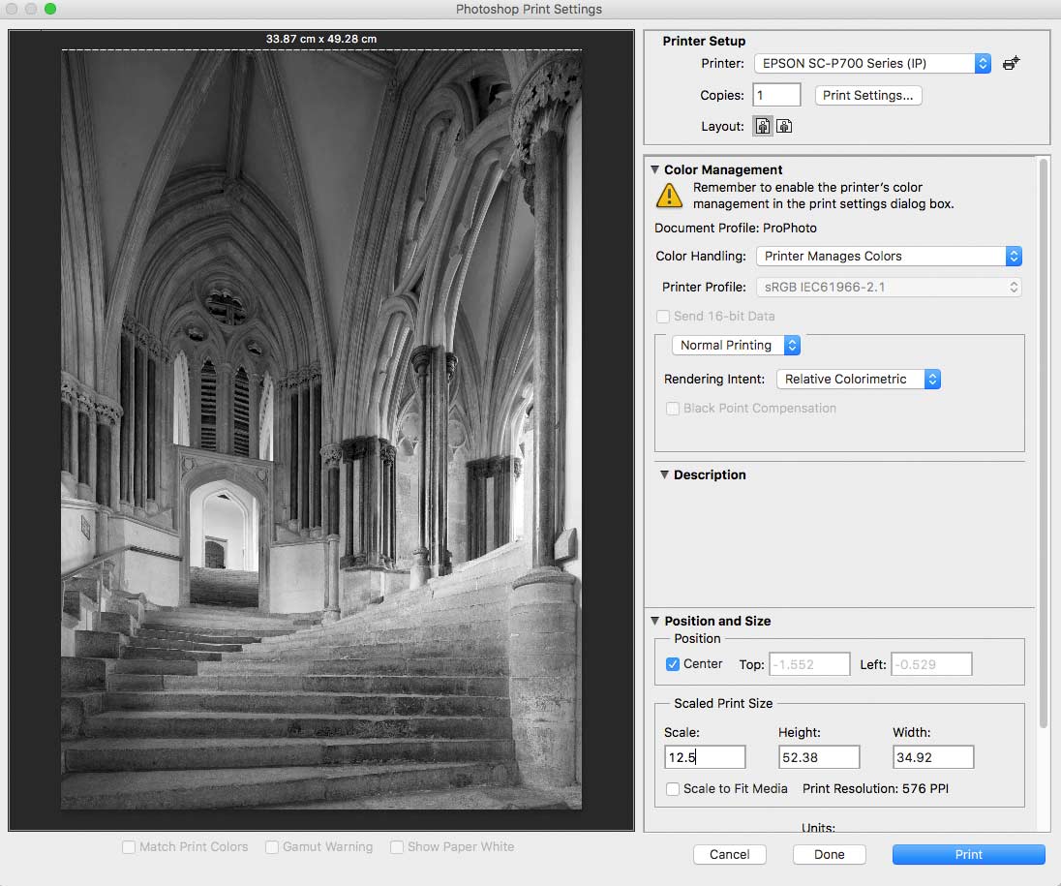1061x886 pixels.
Task: Toggle Black Point Compensation checkbox
Action: 673,409
